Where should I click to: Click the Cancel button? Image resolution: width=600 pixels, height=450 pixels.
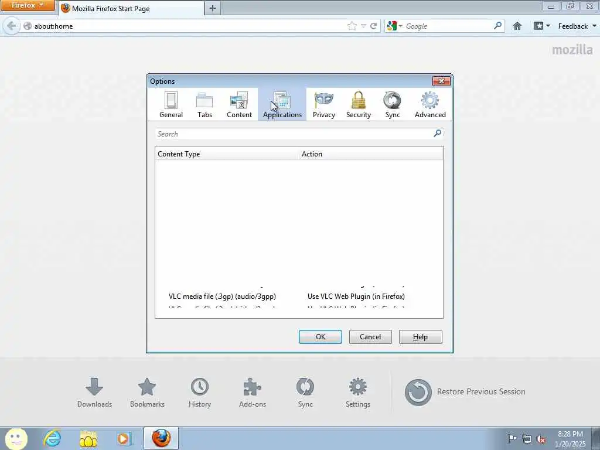coord(370,337)
